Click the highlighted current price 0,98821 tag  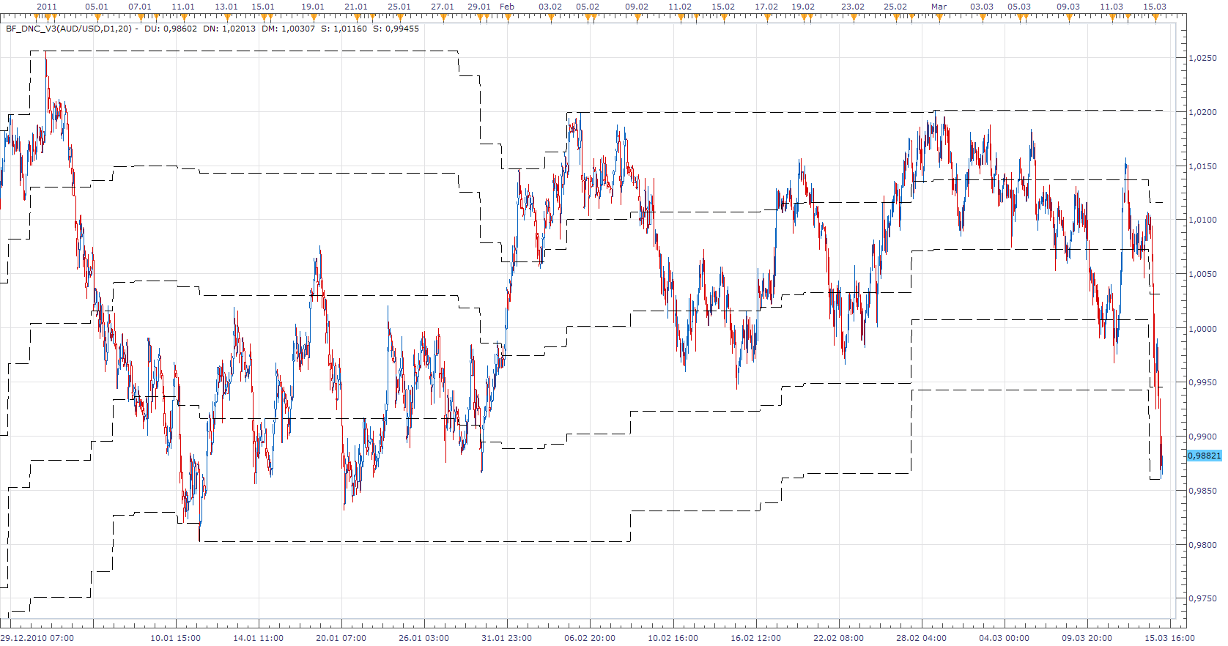click(x=1205, y=456)
